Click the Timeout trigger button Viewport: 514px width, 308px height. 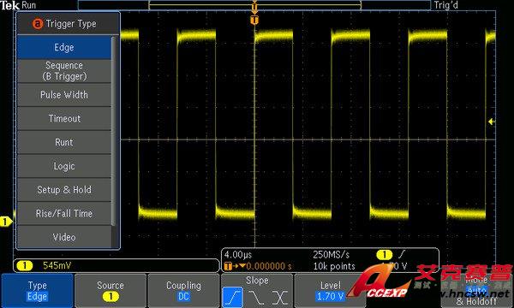click(x=64, y=118)
